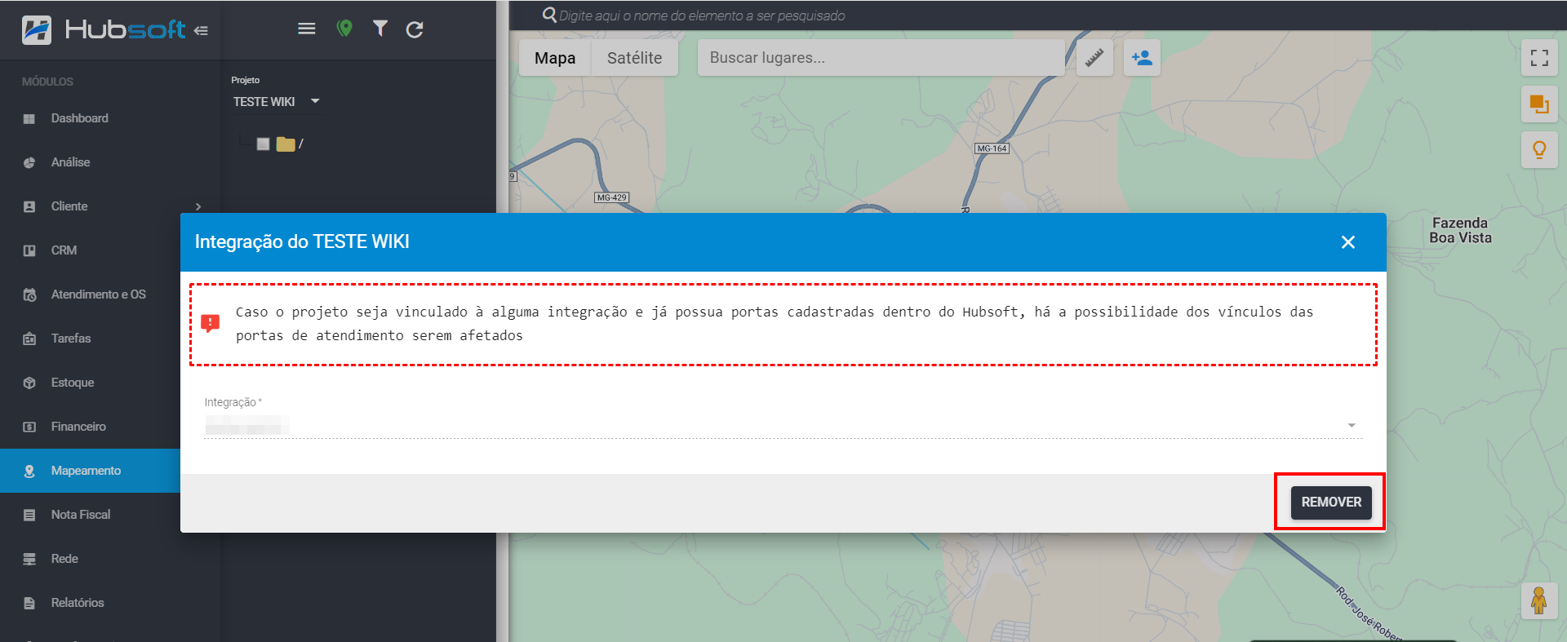Select Street View pegman icon

pos(1539,601)
